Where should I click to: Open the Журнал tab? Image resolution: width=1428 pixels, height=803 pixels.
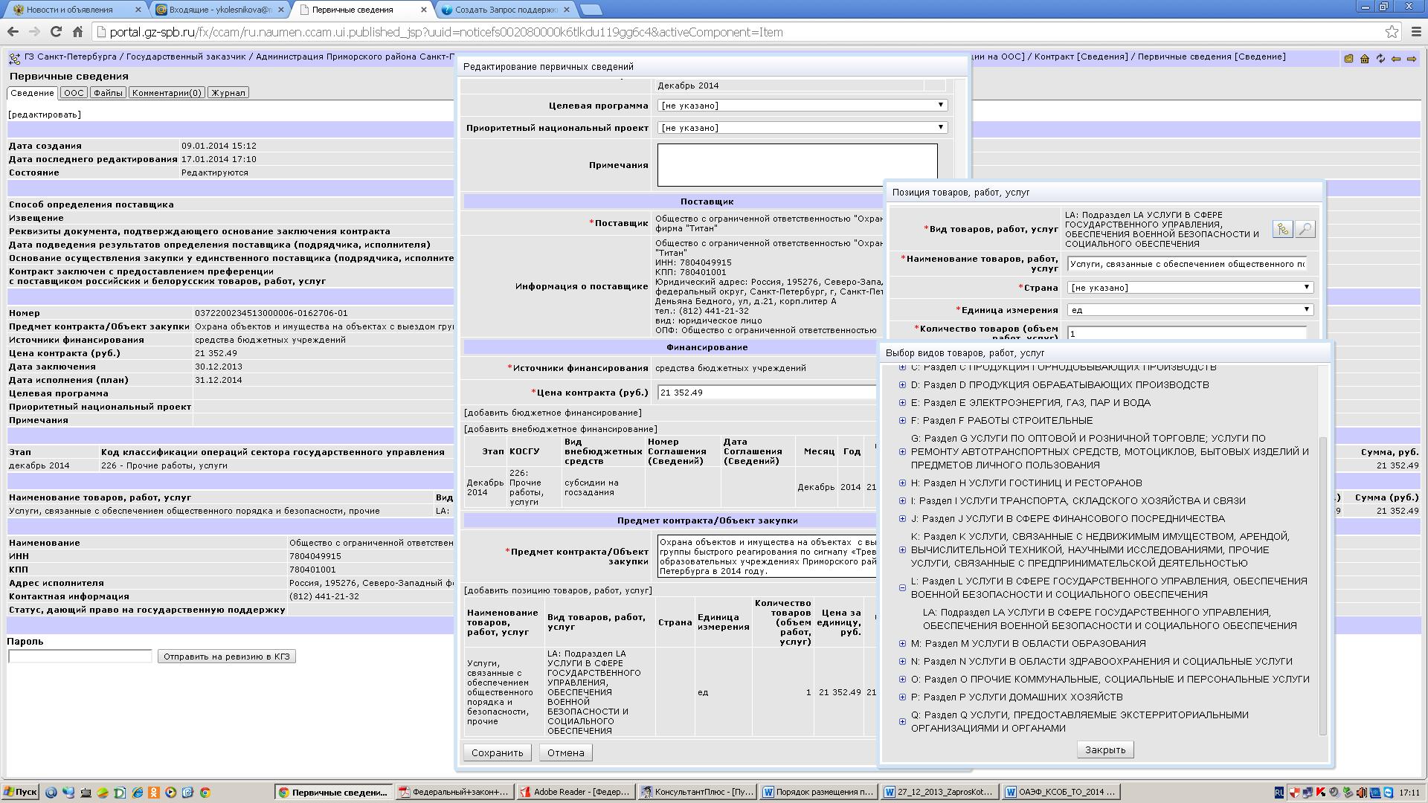point(228,93)
